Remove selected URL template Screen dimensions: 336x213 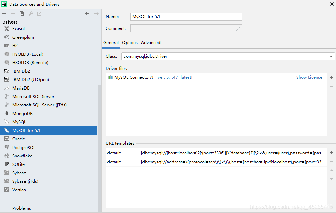tap(332, 162)
